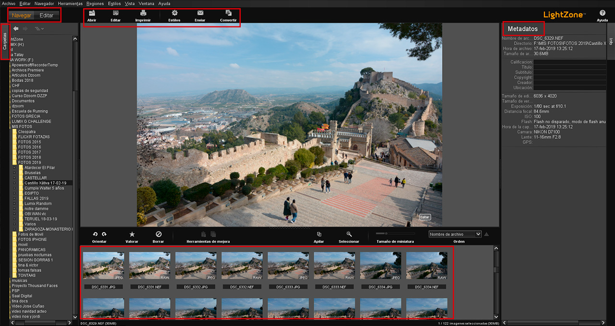Select the DSC_6333.JPG thumbnail
The image size is (615, 326).
pos(288,265)
